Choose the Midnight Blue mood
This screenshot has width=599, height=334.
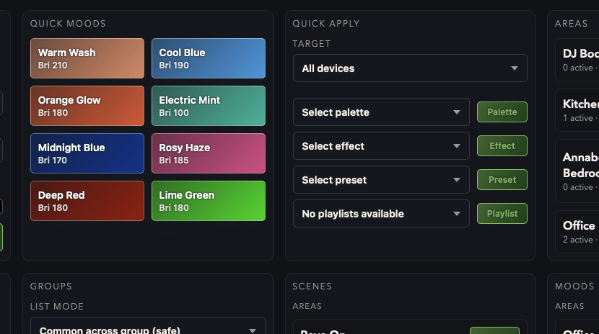point(87,153)
